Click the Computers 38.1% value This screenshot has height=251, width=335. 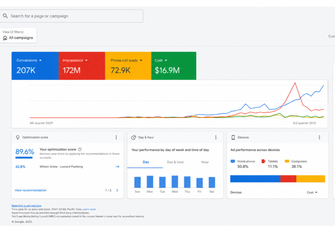[296, 166]
